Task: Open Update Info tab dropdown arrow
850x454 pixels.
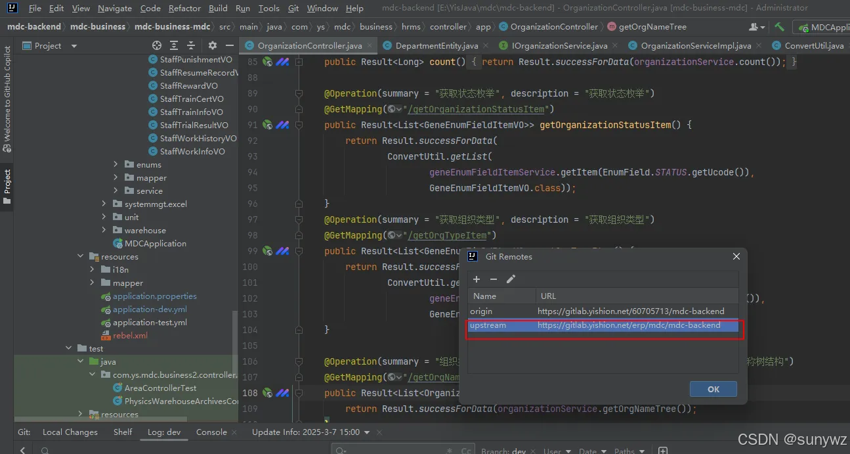Action: point(367,432)
